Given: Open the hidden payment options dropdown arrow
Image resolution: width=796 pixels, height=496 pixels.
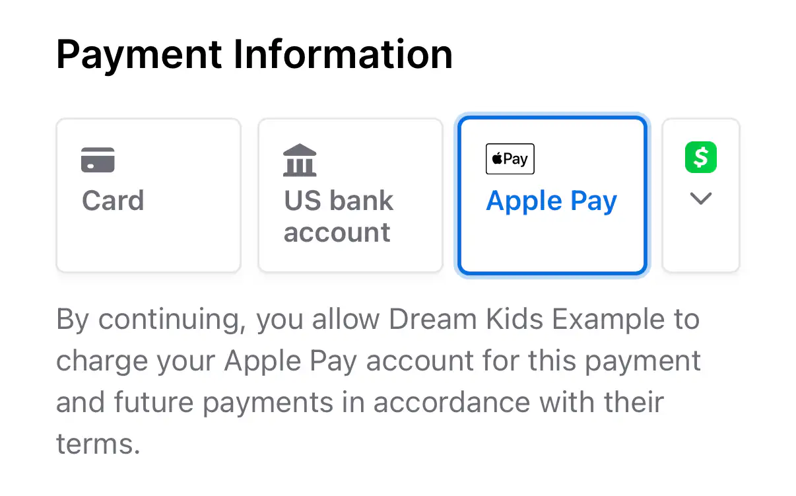Looking at the screenshot, I should pyautogui.click(x=701, y=198).
